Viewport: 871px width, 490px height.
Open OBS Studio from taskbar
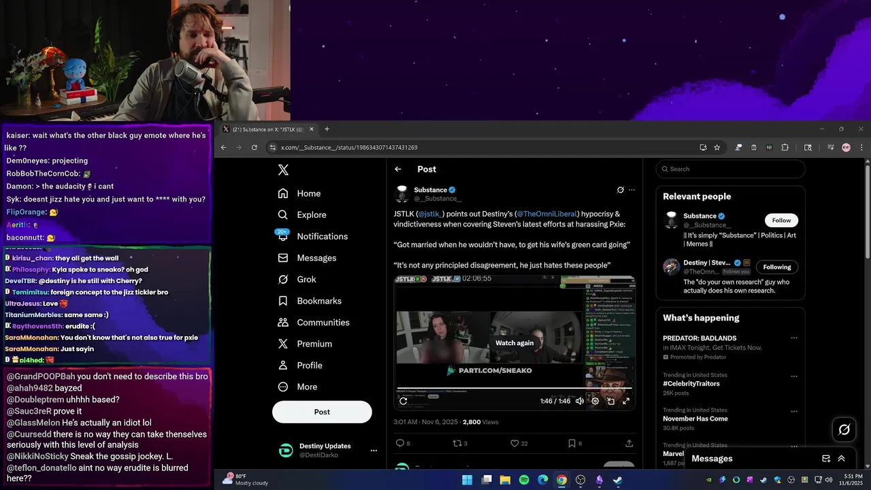(580, 480)
